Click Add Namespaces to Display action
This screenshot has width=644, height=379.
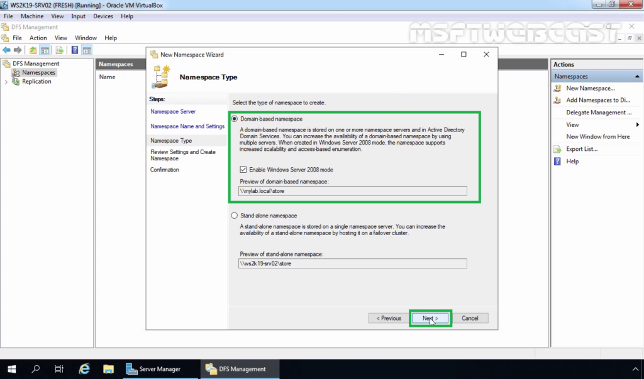598,100
